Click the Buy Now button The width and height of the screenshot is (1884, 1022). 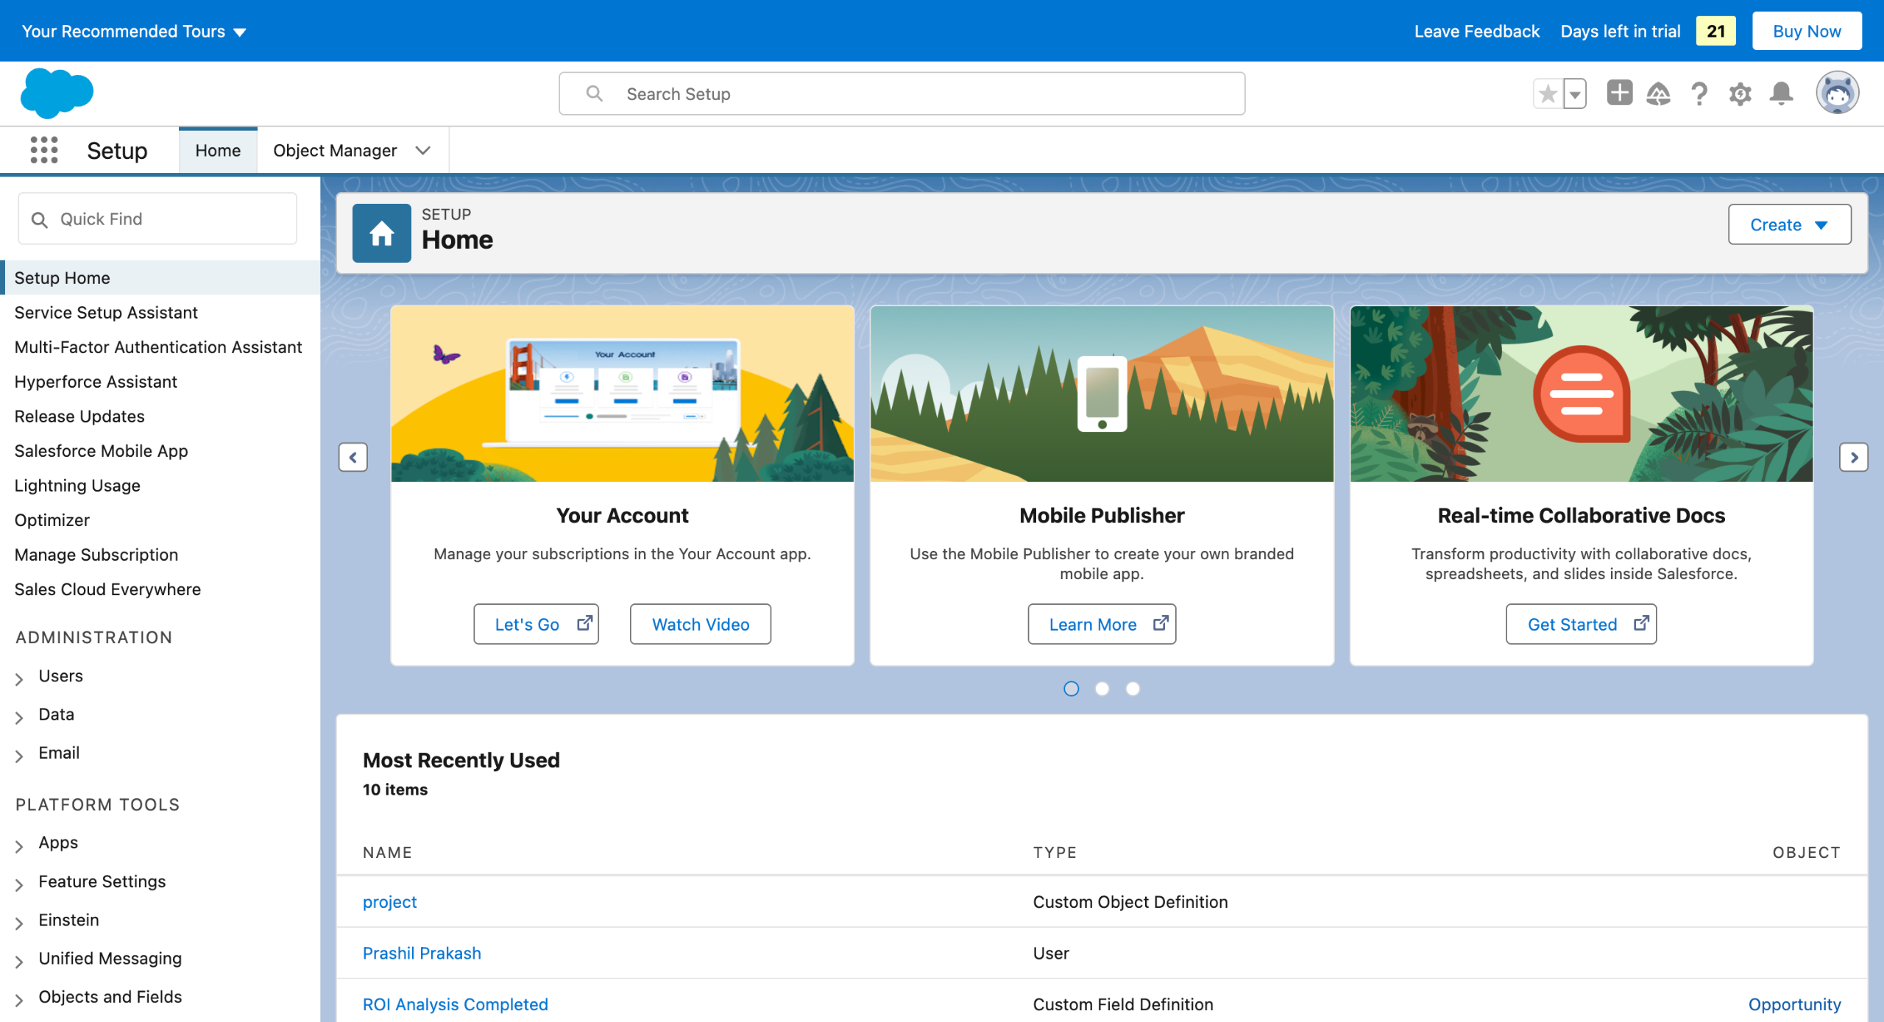[x=1807, y=31]
